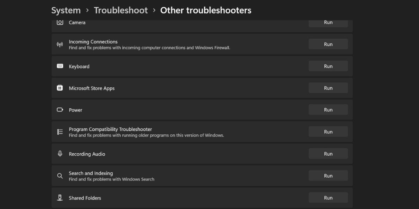Click the Search and Indexing magnifier icon

pyautogui.click(x=60, y=176)
